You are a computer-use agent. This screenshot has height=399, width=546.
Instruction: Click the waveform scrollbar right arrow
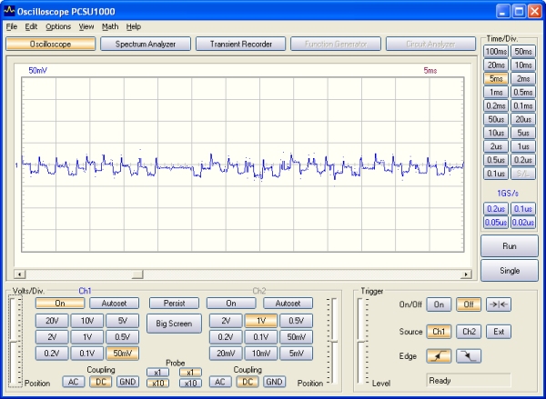468,274
